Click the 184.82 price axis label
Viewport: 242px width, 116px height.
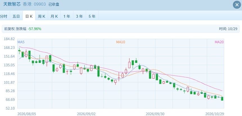pos(9,39)
